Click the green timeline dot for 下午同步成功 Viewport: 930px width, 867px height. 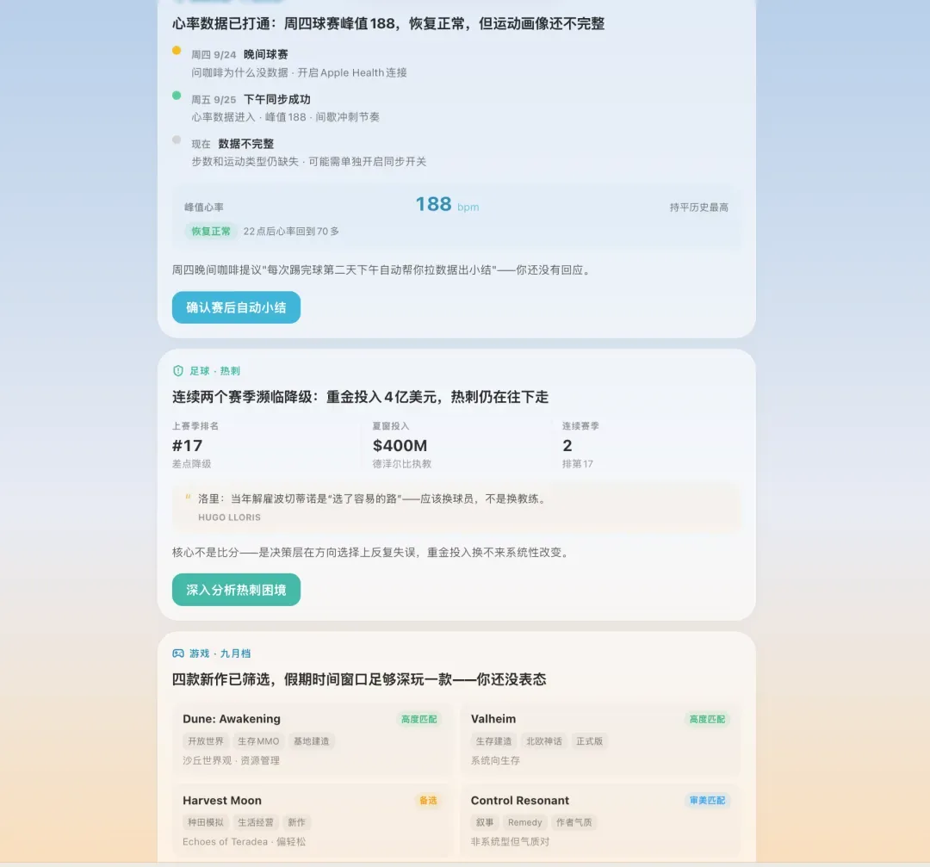pos(177,95)
